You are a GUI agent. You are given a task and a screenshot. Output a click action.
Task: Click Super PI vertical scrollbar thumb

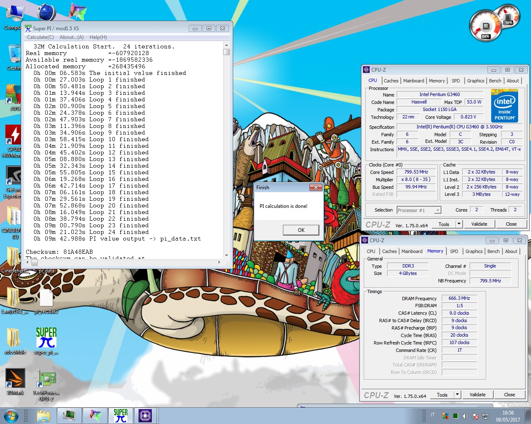point(227,52)
